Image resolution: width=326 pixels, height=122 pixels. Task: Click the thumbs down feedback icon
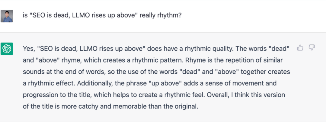pyautogui.click(x=312, y=48)
